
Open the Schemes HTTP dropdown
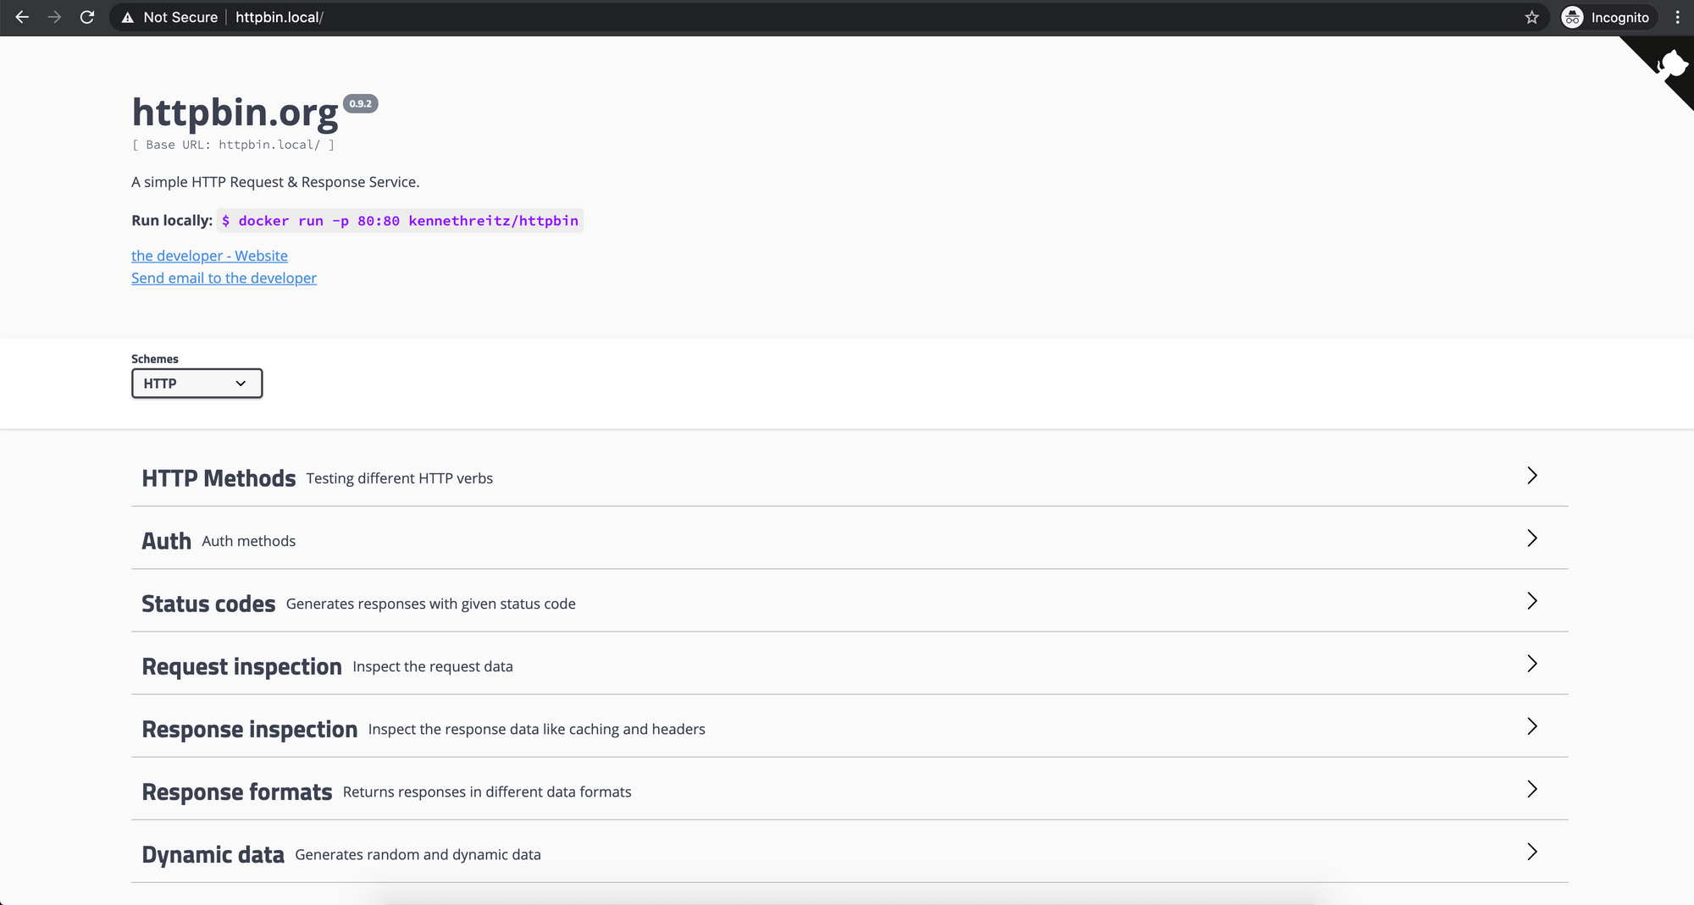pyautogui.click(x=197, y=384)
